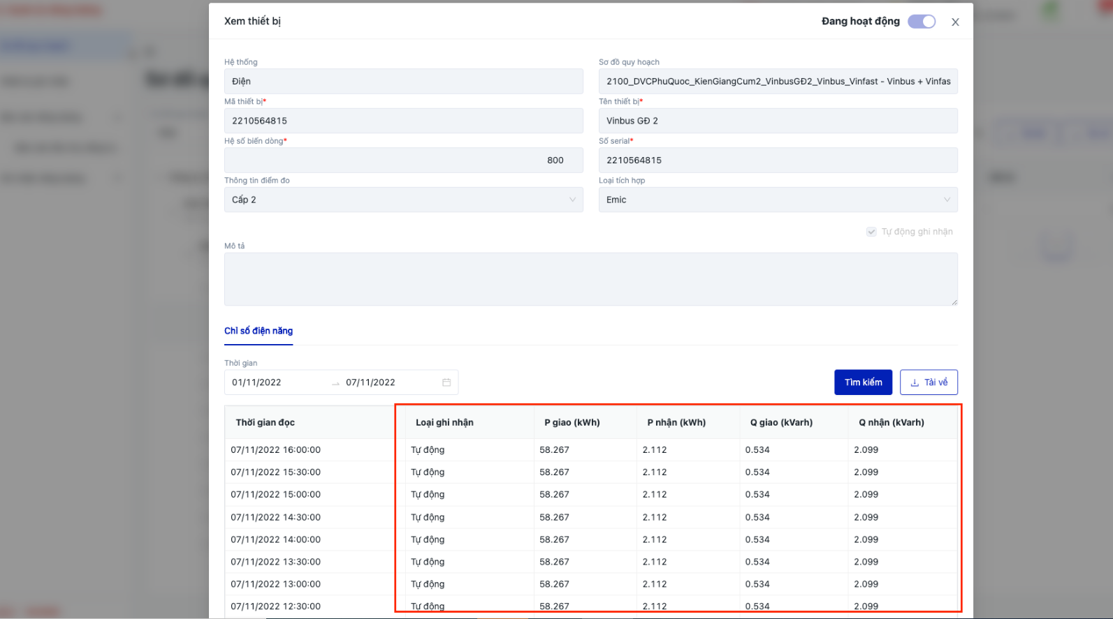1113x619 pixels.
Task: Click the Hệ số biến dòng field
Action: click(403, 161)
